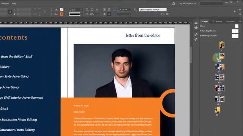Switch to the CC Libraries tab
This screenshot has height=136, width=243.
217,22
